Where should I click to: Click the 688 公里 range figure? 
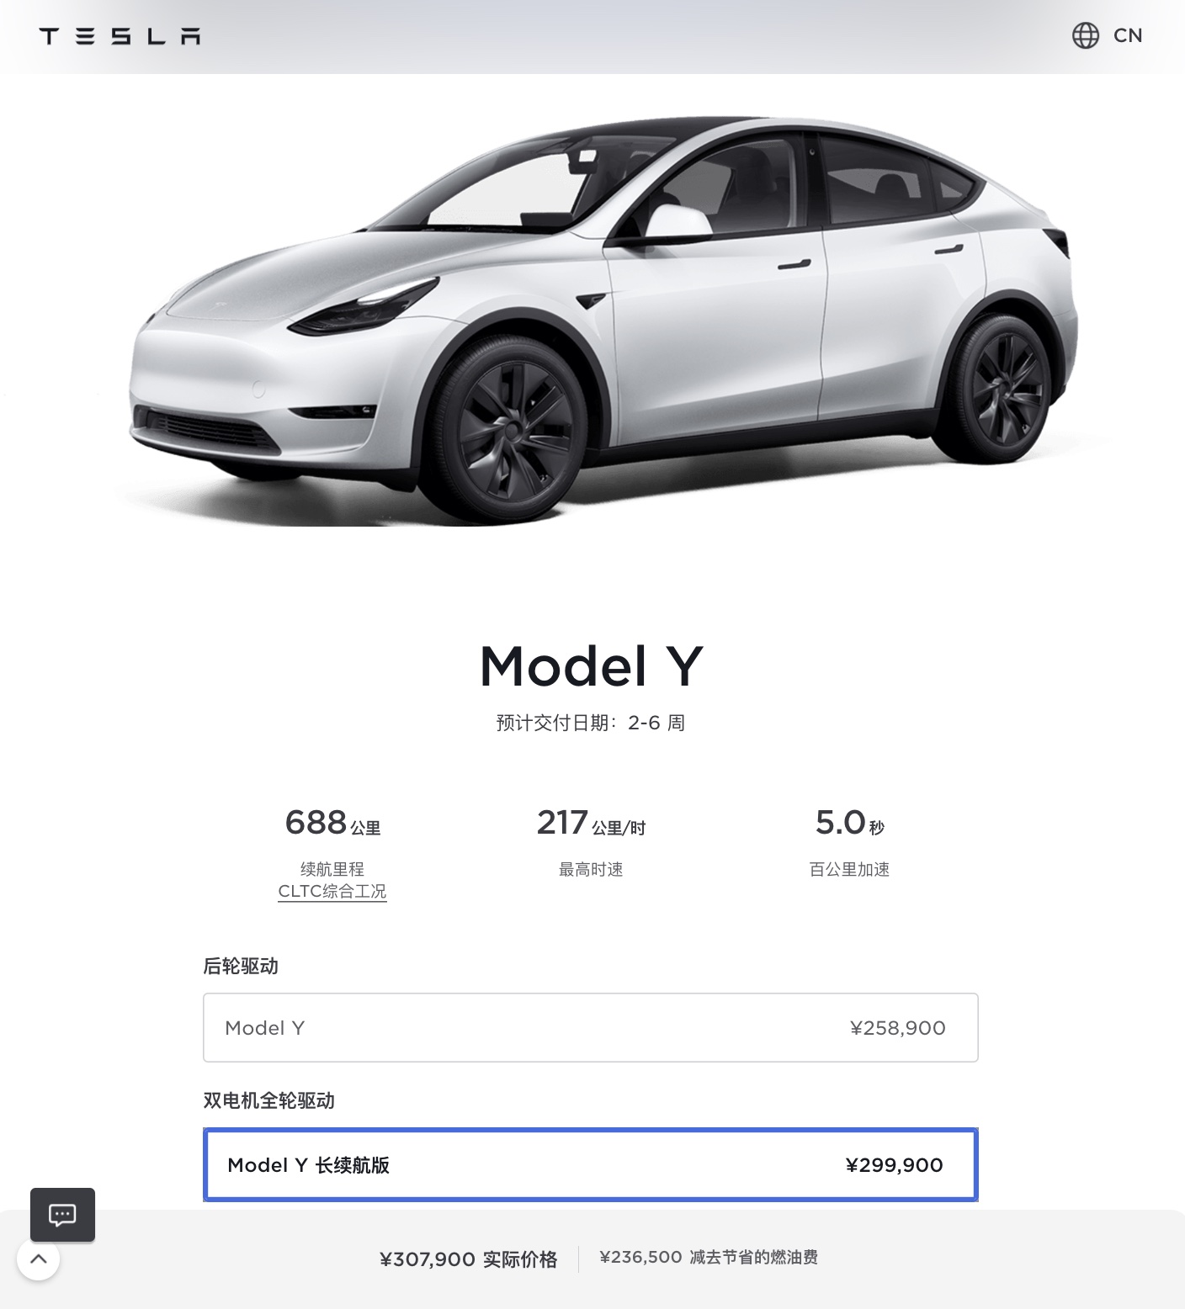[x=332, y=823]
